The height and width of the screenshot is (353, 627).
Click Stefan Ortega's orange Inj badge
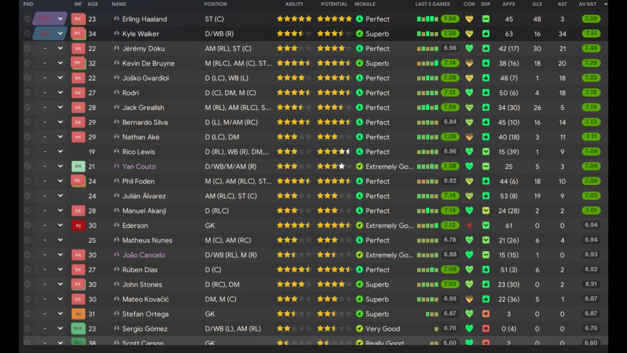pyautogui.click(x=77, y=314)
